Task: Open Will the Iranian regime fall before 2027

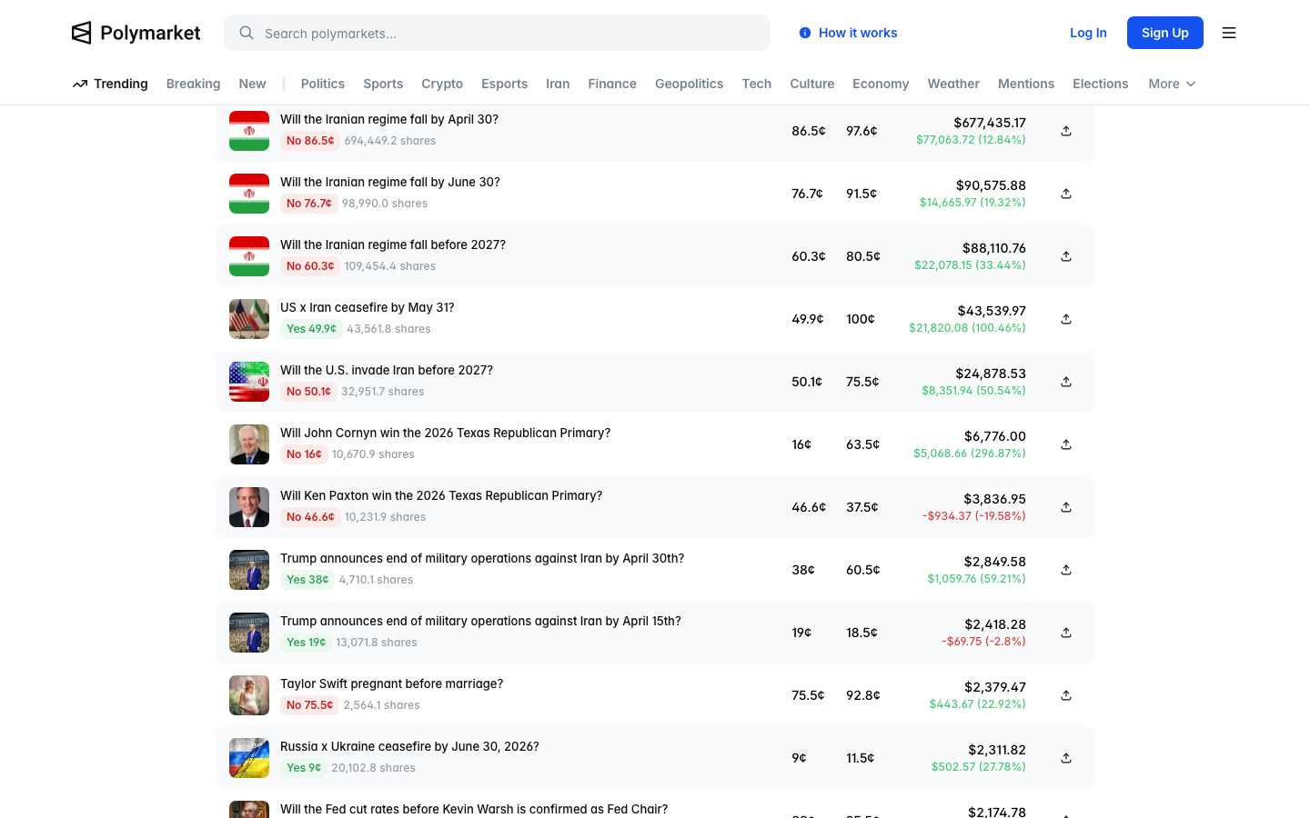Action: point(393,244)
